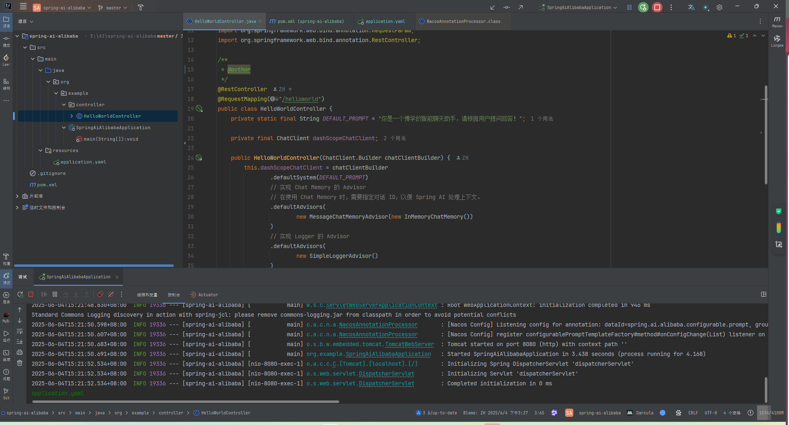The width and height of the screenshot is (789, 425).
Task: Collapse the example package
Action: (56, 93)
